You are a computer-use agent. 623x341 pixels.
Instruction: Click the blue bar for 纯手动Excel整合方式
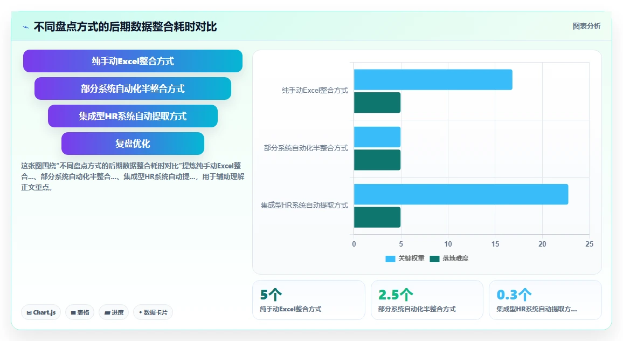433,79
